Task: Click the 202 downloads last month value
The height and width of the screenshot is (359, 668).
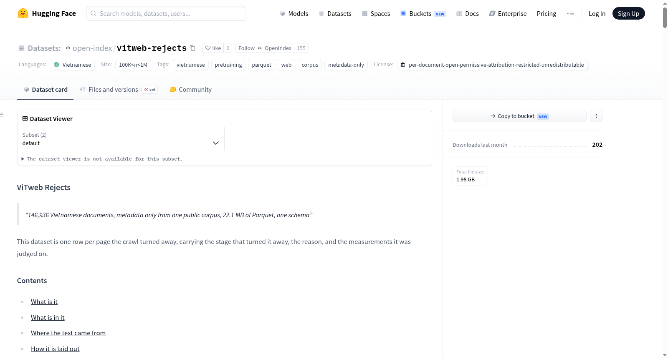Action: pos(597,145)
